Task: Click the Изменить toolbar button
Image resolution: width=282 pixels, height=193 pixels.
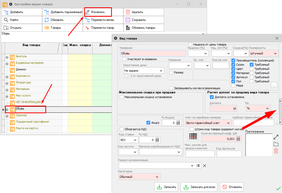Action: [x=98, y=12]
